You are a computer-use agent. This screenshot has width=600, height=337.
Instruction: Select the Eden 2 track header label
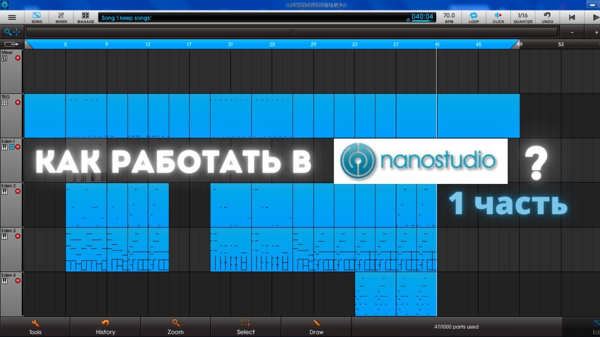(8, 186)
